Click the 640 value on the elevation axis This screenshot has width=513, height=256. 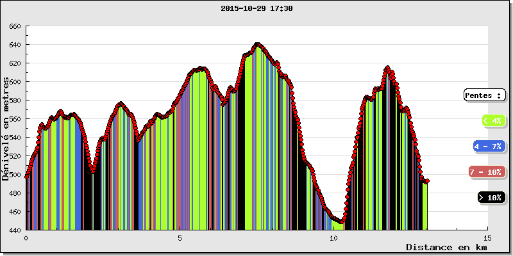15,45
